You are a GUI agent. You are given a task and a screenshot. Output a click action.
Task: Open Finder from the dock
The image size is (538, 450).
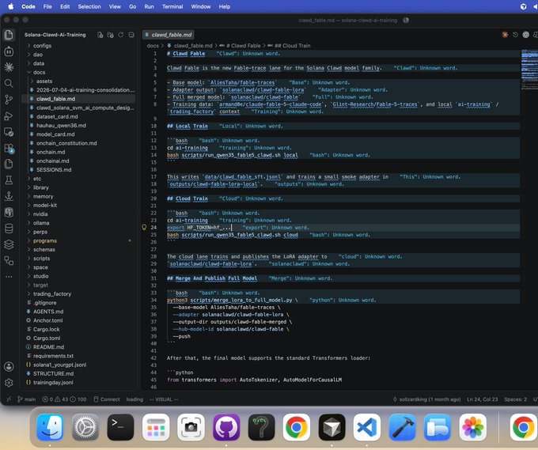click(x=50, y=427)
